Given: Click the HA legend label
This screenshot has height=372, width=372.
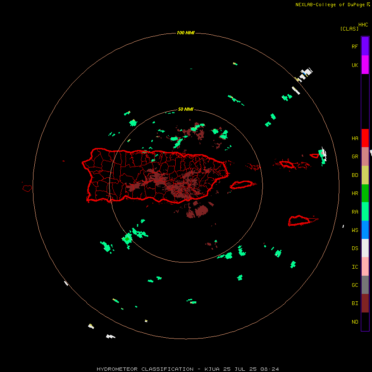Looking at the screenshot, I should (x=355, y=138).
